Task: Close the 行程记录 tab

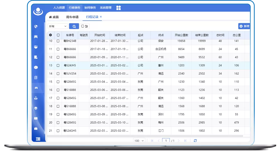Action: [x=101, y=17]
